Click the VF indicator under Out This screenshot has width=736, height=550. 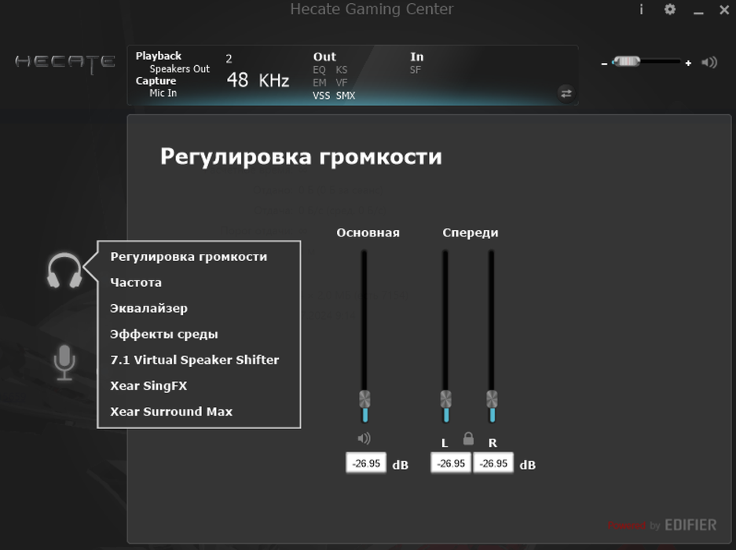pos(342,82)
